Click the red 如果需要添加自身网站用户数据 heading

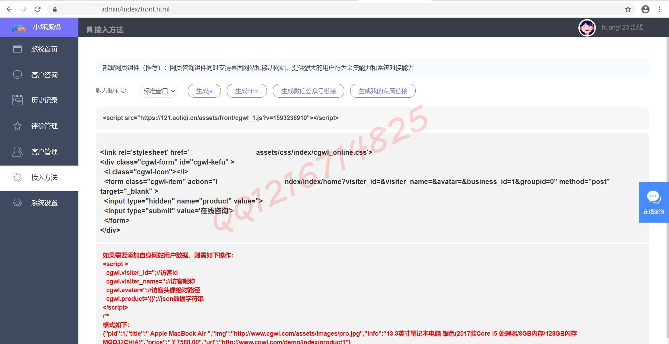(x=168, y=255)
